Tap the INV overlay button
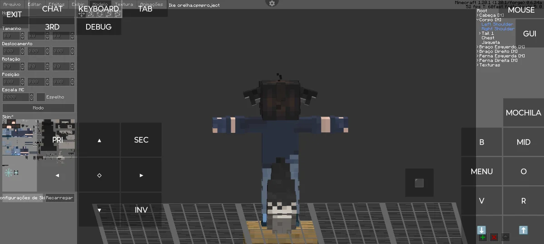Viewport: 544px width, 244px height. click(141, 210)
